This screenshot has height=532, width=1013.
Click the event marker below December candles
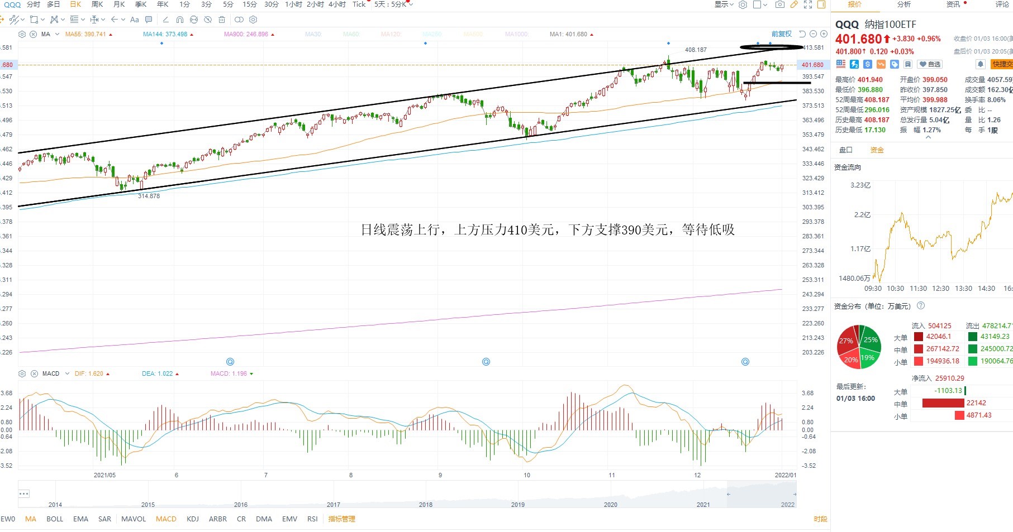coord(745,362)
